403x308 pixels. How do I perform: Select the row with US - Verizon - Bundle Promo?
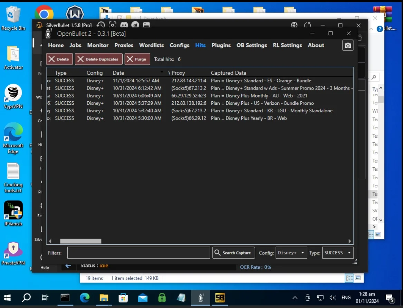(x=200, y=103)
